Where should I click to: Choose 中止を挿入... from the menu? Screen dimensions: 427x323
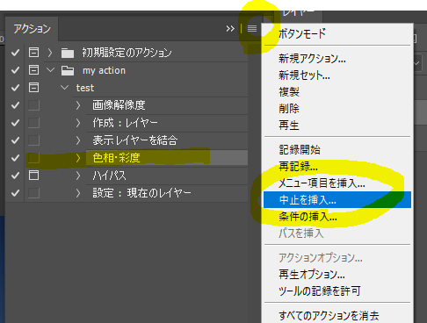337,200
